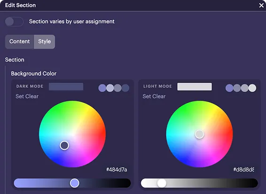Viewport: 266px width, 194px height.
Task: Select fourth preset swatch in Dark Mode
Action: tap(125, 88)
